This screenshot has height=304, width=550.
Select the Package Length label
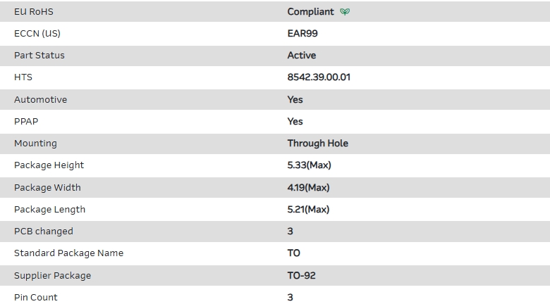49,209
